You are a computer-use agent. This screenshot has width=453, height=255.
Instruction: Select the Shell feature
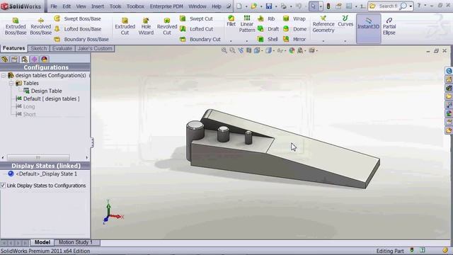pos(268,40)
